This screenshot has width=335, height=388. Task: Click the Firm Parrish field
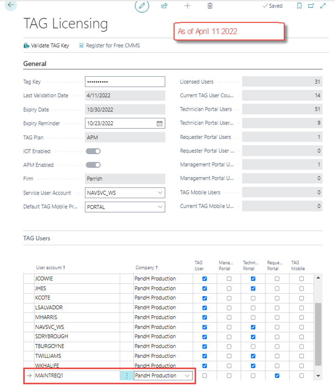[125, 179]
